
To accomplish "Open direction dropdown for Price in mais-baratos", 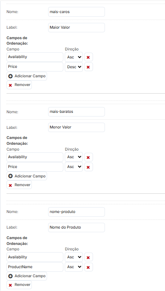I will 74,167.
